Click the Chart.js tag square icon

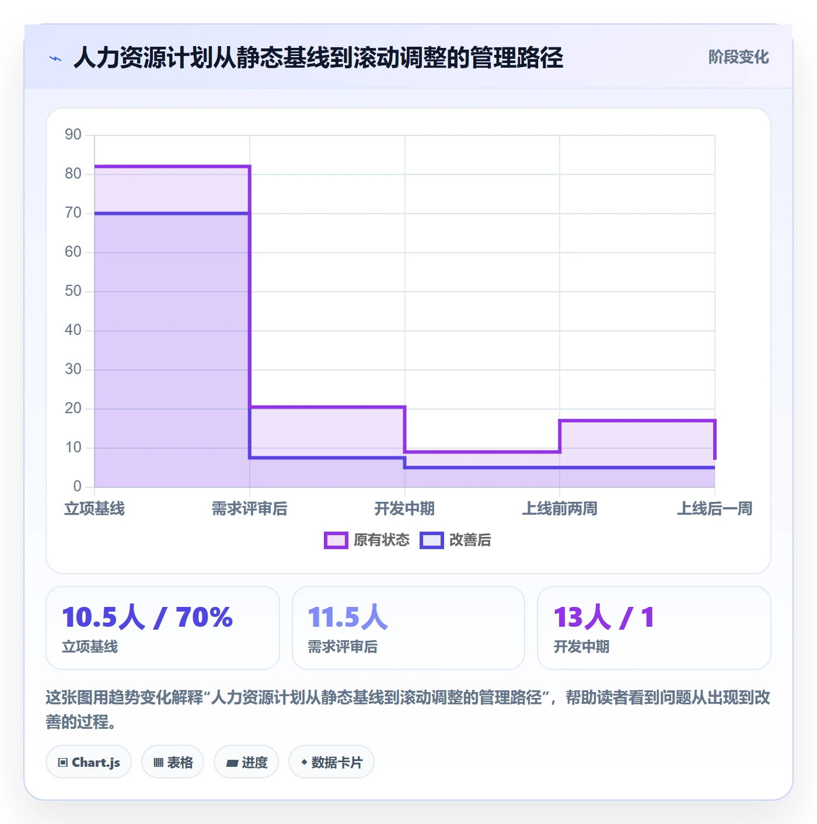coord(63,763)
